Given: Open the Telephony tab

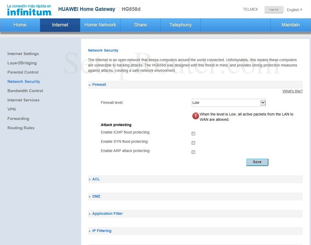Looking at the screenshot, I should click(x=180, y=25).
